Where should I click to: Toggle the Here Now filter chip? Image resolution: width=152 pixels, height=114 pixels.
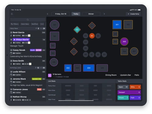click(x=25, y=24)
